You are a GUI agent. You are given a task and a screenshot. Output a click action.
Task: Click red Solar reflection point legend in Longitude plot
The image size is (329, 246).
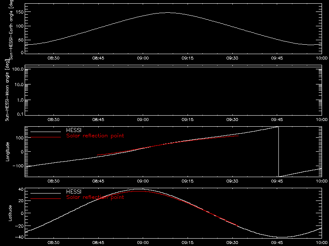[x=95, y=136]
